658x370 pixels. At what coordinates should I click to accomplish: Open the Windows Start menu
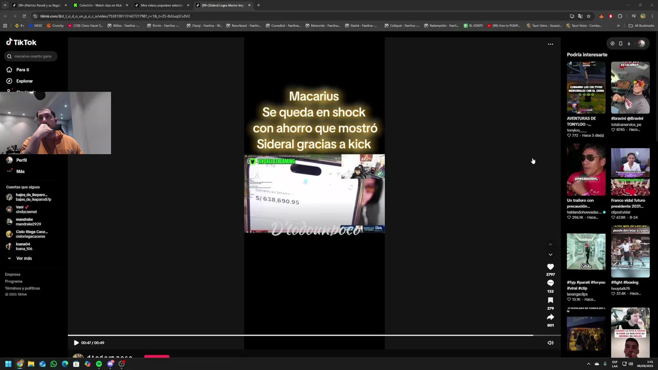click(x=8, y=364)
